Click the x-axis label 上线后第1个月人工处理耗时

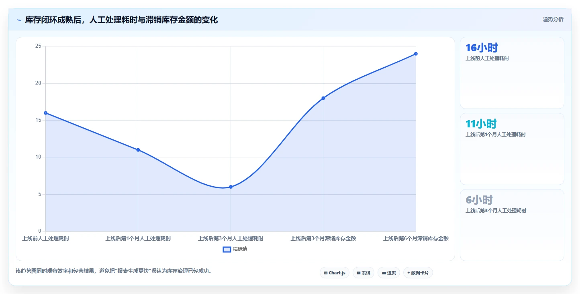click(138, 238)
